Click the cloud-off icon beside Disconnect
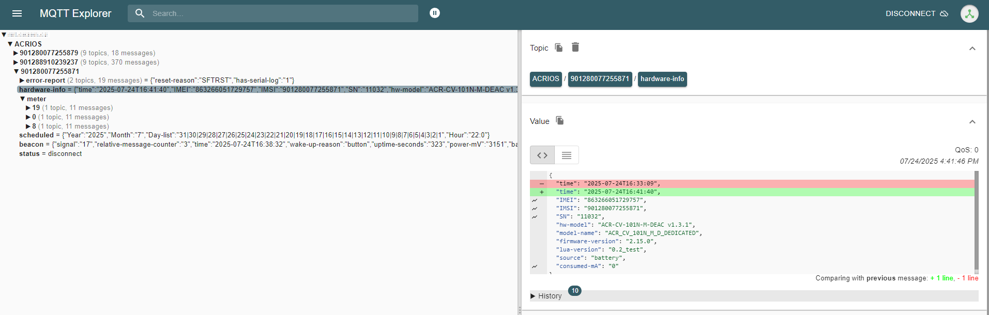 [x=944, y=13]
